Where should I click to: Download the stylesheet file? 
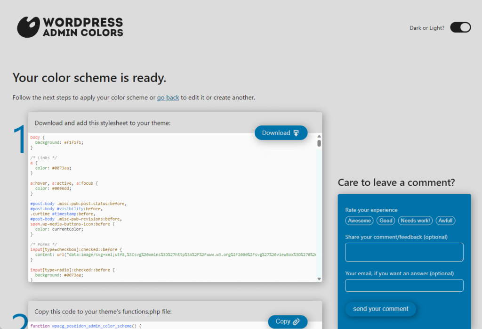[281, 132]
